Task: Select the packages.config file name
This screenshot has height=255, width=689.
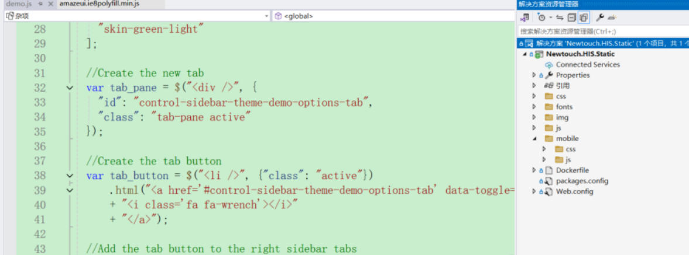Action: 582,181
